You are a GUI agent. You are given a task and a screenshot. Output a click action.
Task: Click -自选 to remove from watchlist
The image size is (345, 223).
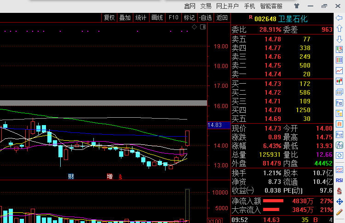(x=205, y=17)
